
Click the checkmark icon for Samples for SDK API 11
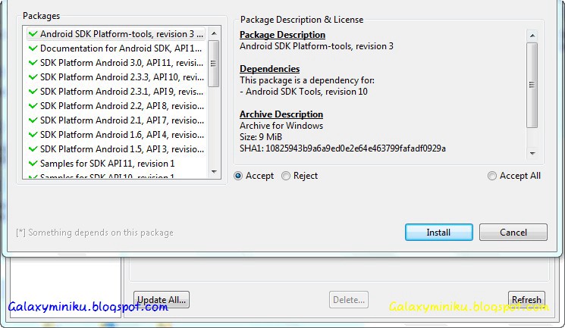pyautogui.click(x=33, y=164)
